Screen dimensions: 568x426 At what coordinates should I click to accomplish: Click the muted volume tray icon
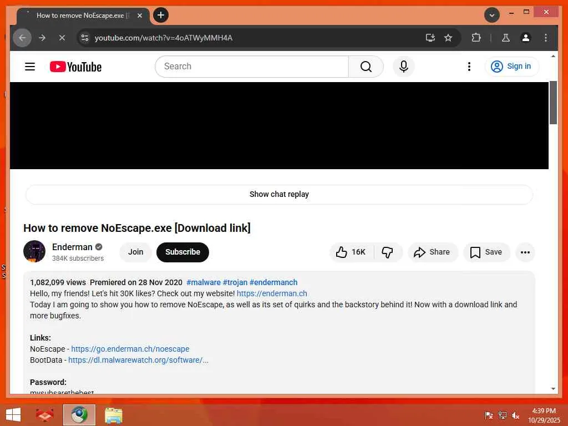pos(515,415)
